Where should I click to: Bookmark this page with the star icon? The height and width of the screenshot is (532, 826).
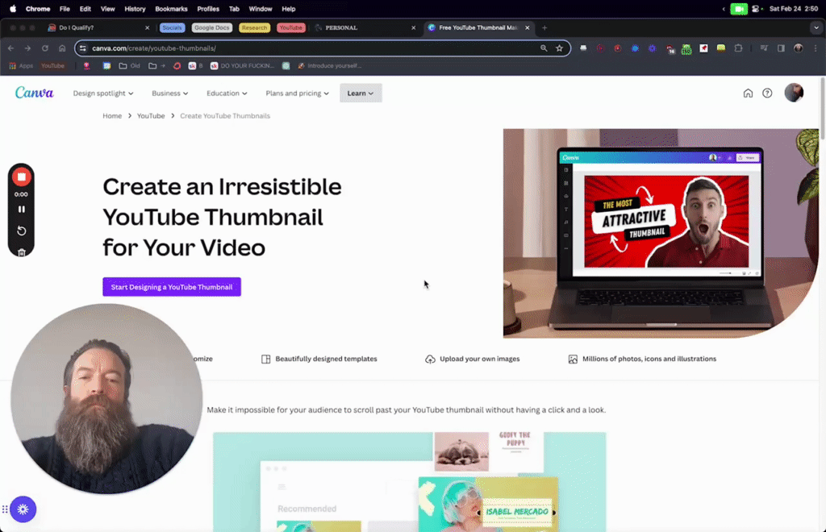coord(560,48)
